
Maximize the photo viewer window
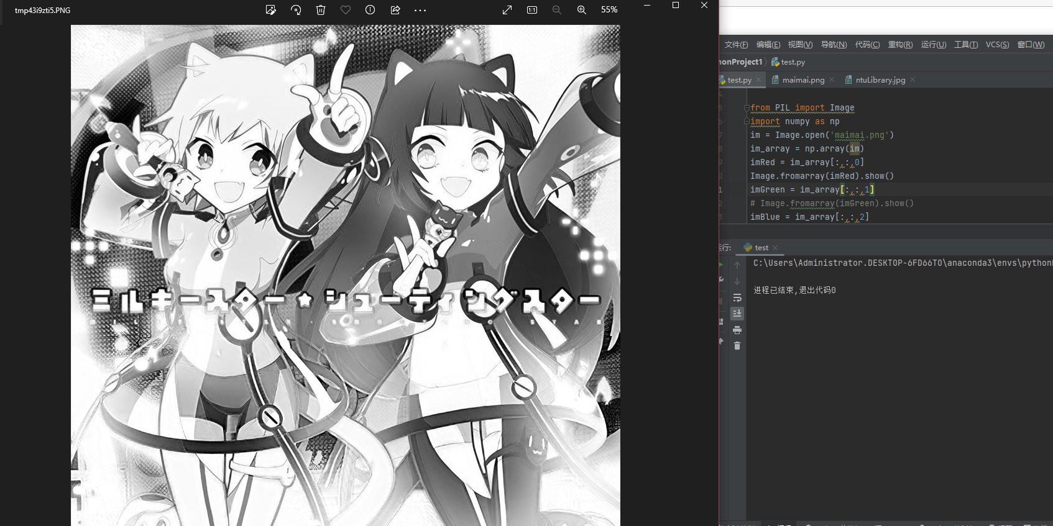[x=676, y=5]
